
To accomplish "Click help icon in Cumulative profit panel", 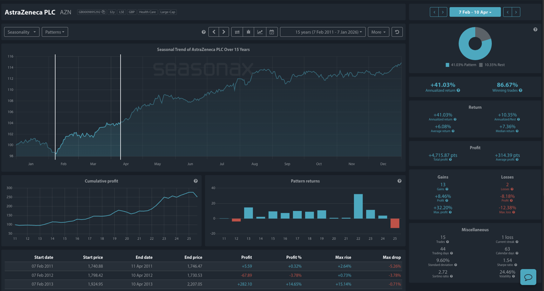I will pyautogui.click(x=196, y=181).
